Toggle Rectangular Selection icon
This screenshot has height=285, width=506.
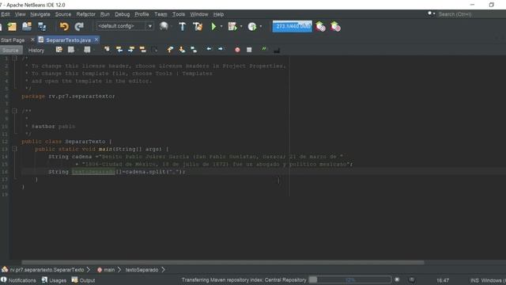(155, 50)
